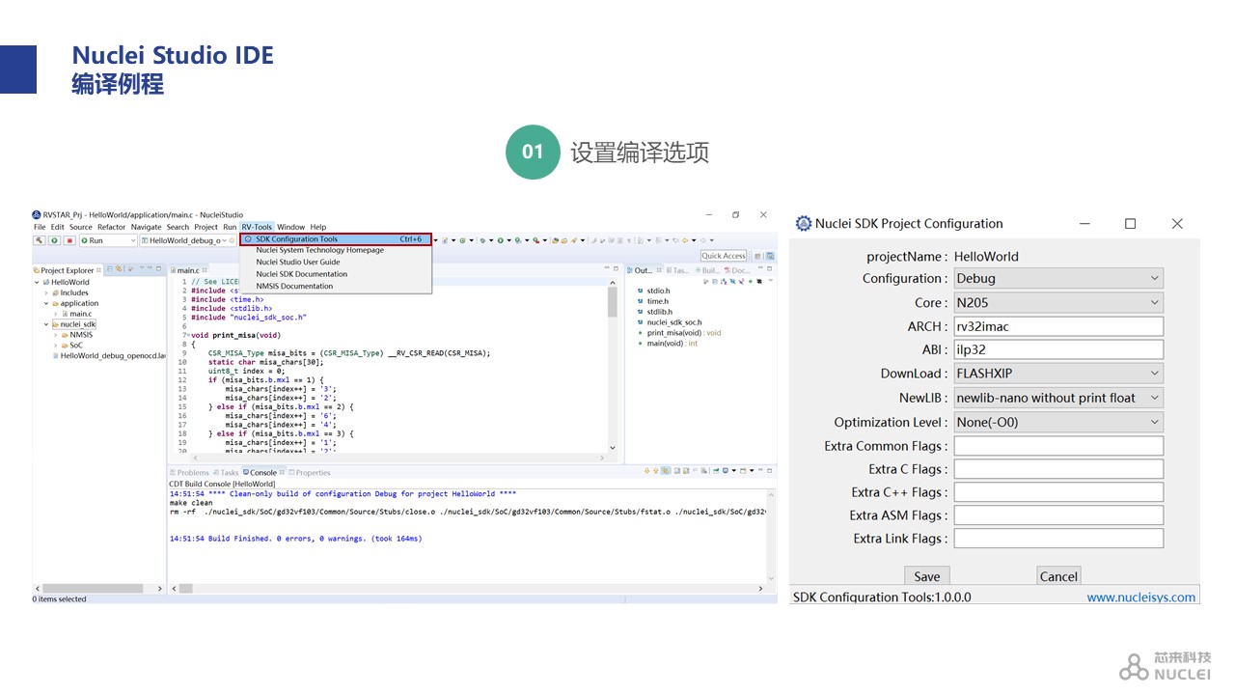Choose Nuclei Studio User Guide menu entry
Image resolution: width=1235 pixels, height=695 pixels.
tap(298, 262)
